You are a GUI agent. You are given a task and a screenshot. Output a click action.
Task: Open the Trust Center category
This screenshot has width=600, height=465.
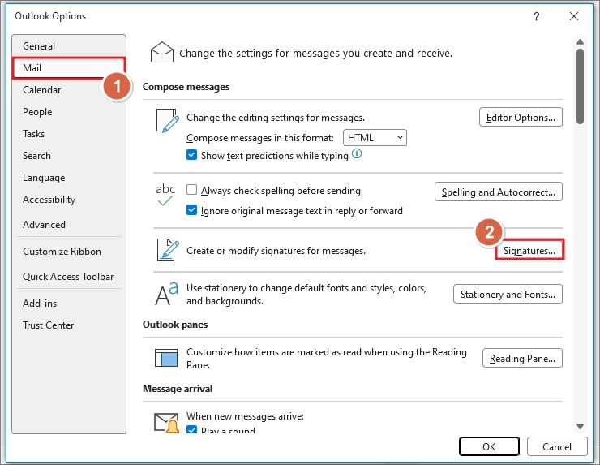tap(69, 325)
